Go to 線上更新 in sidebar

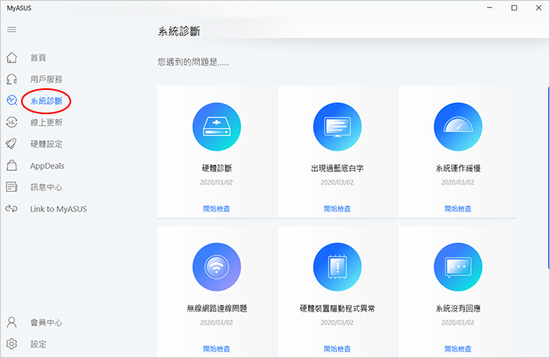46,122
